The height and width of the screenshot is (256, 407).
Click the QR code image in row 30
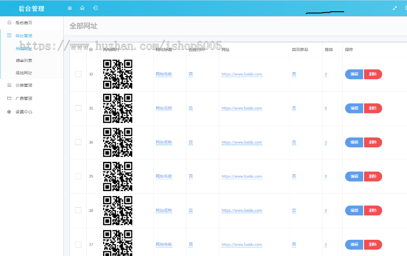coord(118,142)
